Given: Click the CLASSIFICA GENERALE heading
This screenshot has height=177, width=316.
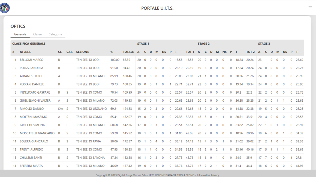Looking at the screenshot, I should point(29,44).
